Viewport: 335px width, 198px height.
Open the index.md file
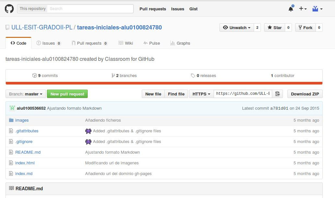click(x=24, y=174)
